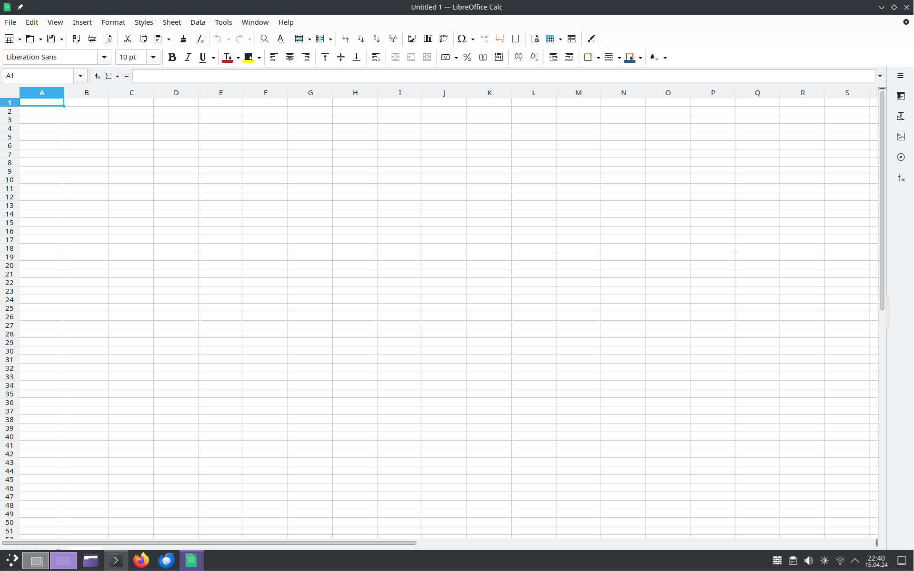914x571 pixels.
Task: Open the sidebar settings hamburger button
Action: pyautogui.click(x=900, y=76)
